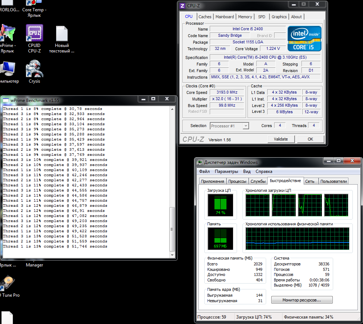Click the Intel Core i5 logo
Screen dimensions: 363x324
pyautogui.click(x=304, y=39)
